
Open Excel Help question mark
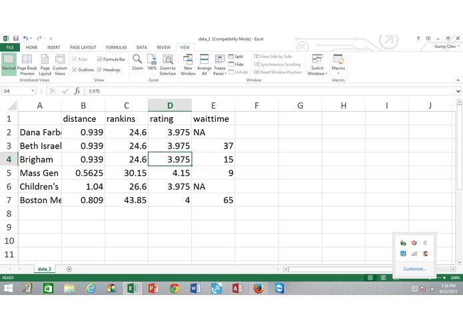click(x=418, y=39)
